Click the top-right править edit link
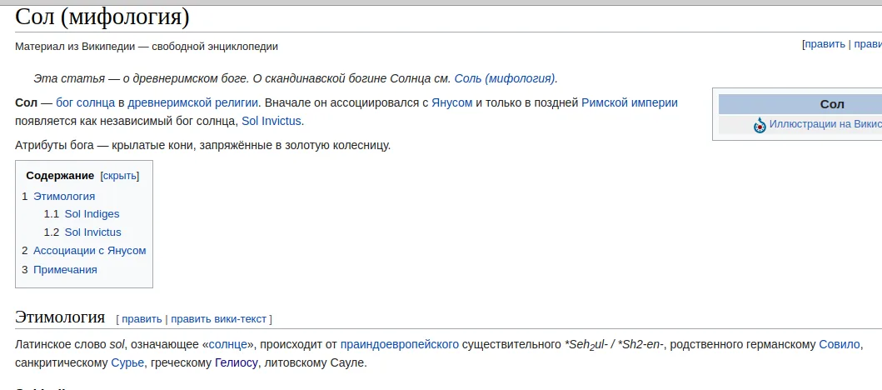The height and width of the screenshot is (390, 882). 825,44
